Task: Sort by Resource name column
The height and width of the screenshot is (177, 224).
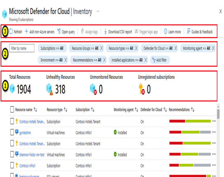Action: (26, 110)
